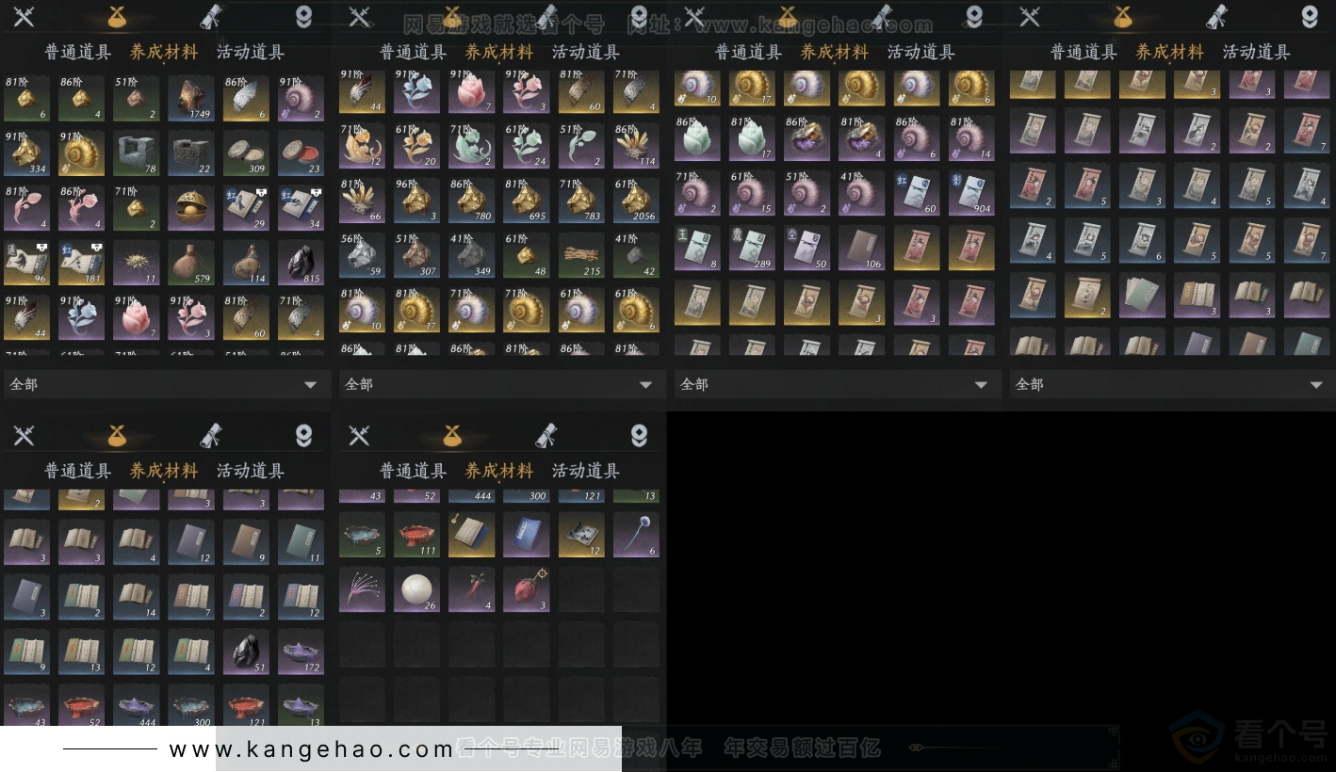Image resolution: width=1336 pixels, height=772 pixels.
Task: Select the wood bundle with count 215
Action: [x=581, y=255]
